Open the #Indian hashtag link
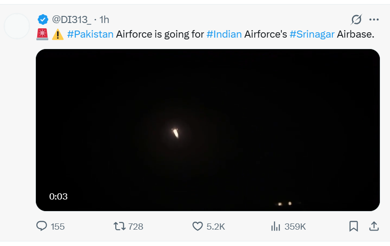390x246 pixels. (x=224, y=34)
